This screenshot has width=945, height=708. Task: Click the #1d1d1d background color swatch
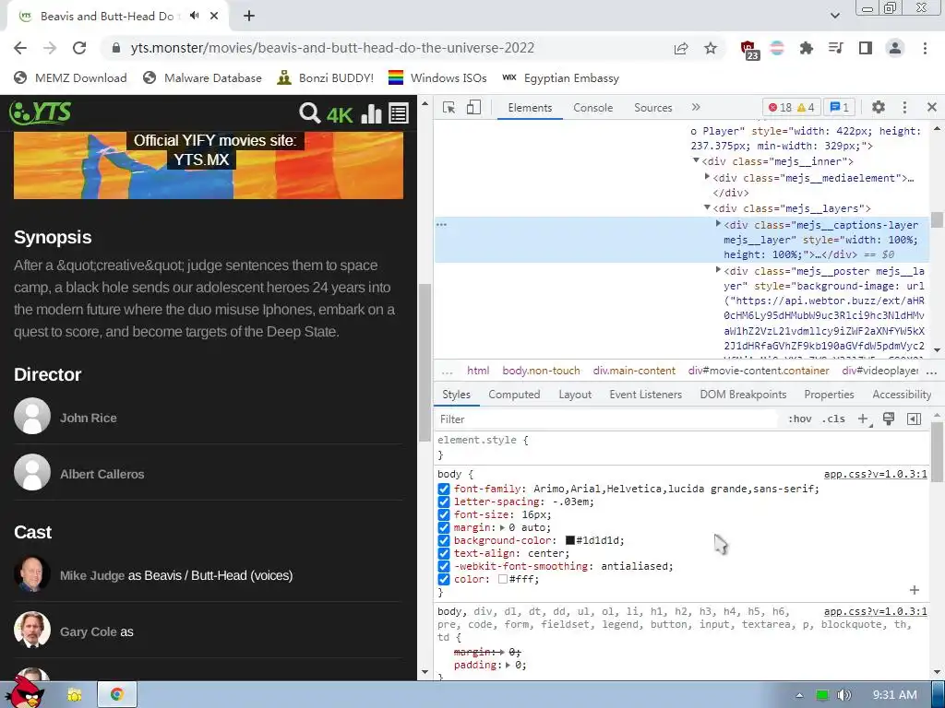tap(569, 540)
